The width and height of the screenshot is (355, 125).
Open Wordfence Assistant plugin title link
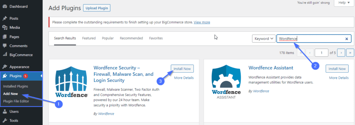pos(271,67)
